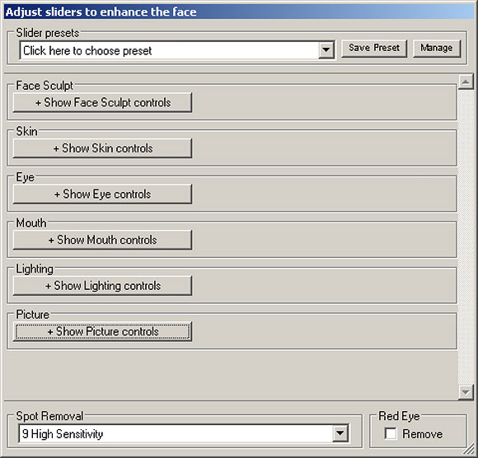Click the vertical scrollbar track
The width and height of the screenshot is (478, 458).
click(466, 236)
